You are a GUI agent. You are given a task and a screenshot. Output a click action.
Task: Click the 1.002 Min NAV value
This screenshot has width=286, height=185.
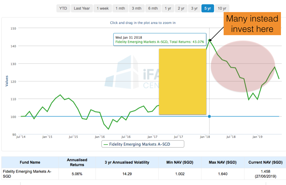click(180, 174)
